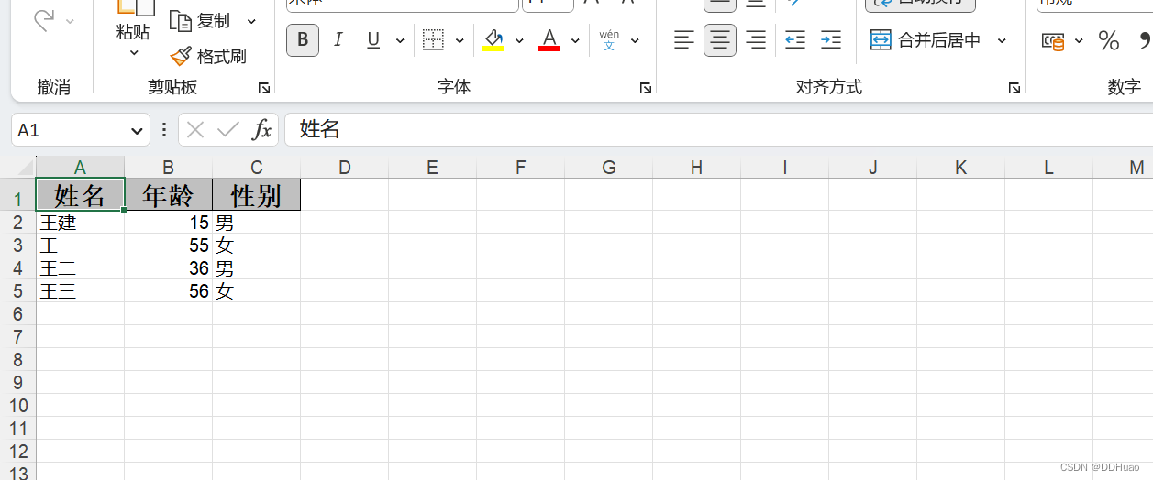Toggle Bold formatting
This screenshot has height=480, width=1153.
(303, 40)
